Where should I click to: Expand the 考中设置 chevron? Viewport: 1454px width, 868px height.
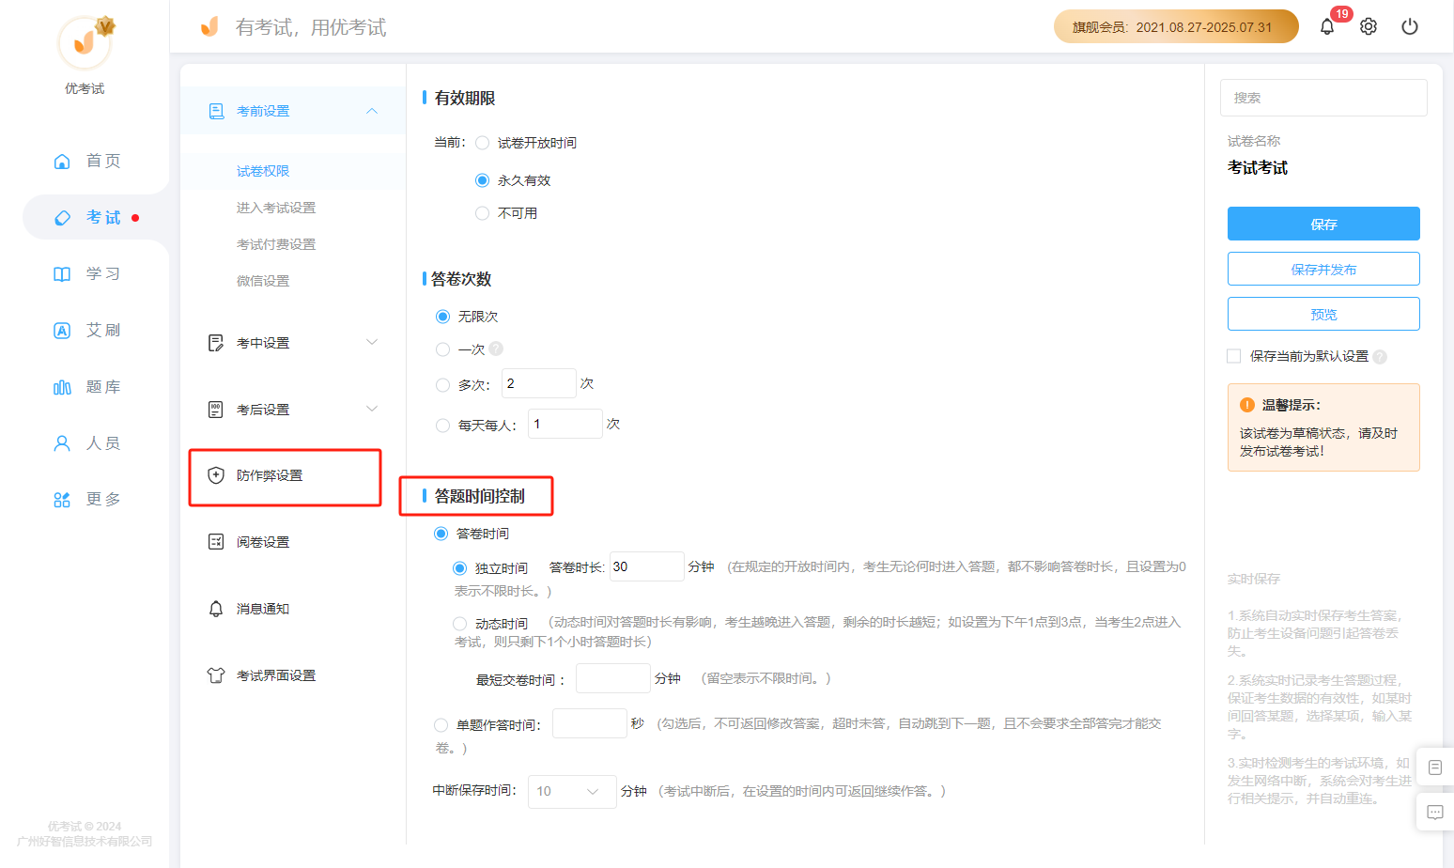click(x=372, y=342)
